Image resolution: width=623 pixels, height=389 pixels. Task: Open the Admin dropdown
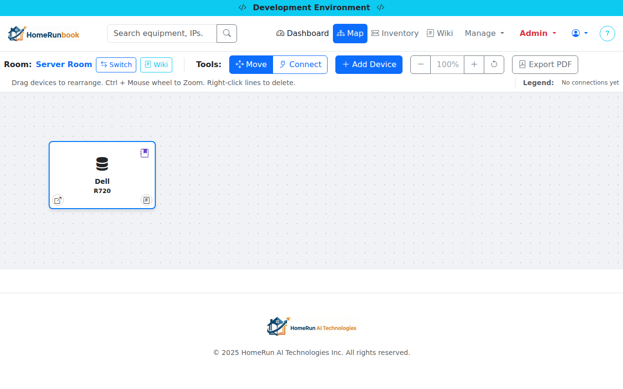538,34
